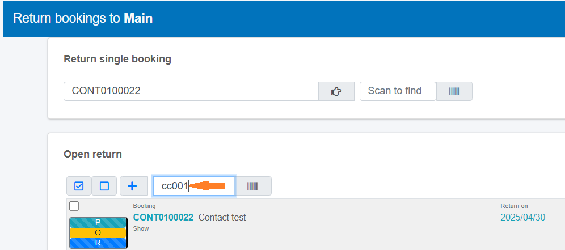The width and height of the screenshot is (565, 250).
Task: Click the Return bookings to Main title
Action: pyautogui.click(x=83, y=18)
